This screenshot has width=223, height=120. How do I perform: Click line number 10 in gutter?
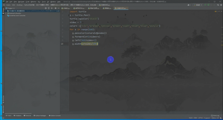[62, 44]
